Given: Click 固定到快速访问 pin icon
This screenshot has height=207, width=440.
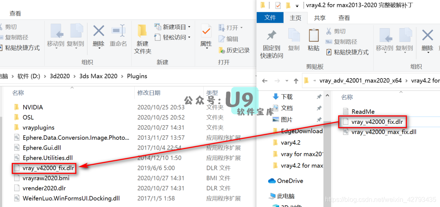Looking at the screenshot, I should click(271, 44).
